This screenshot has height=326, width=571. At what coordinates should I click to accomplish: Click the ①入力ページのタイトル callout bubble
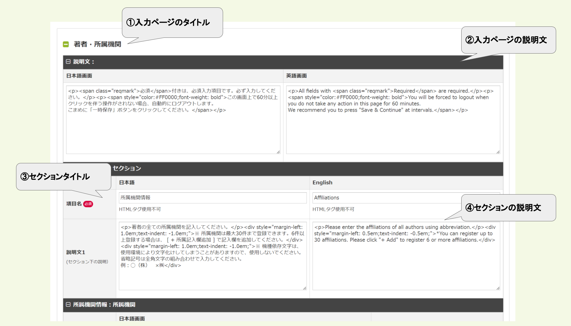pyautogui.click(x=172, y=22)
